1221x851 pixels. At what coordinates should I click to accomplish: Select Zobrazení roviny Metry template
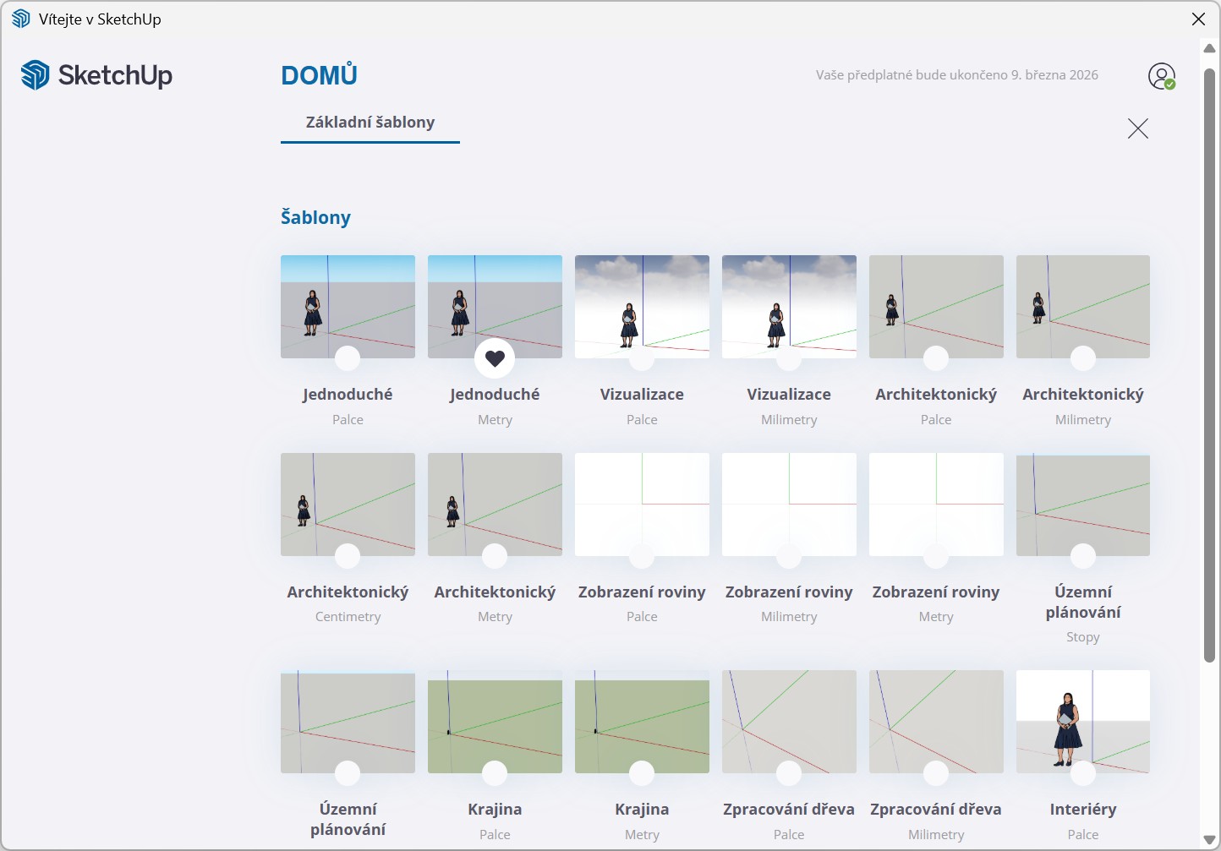[936, 504]
